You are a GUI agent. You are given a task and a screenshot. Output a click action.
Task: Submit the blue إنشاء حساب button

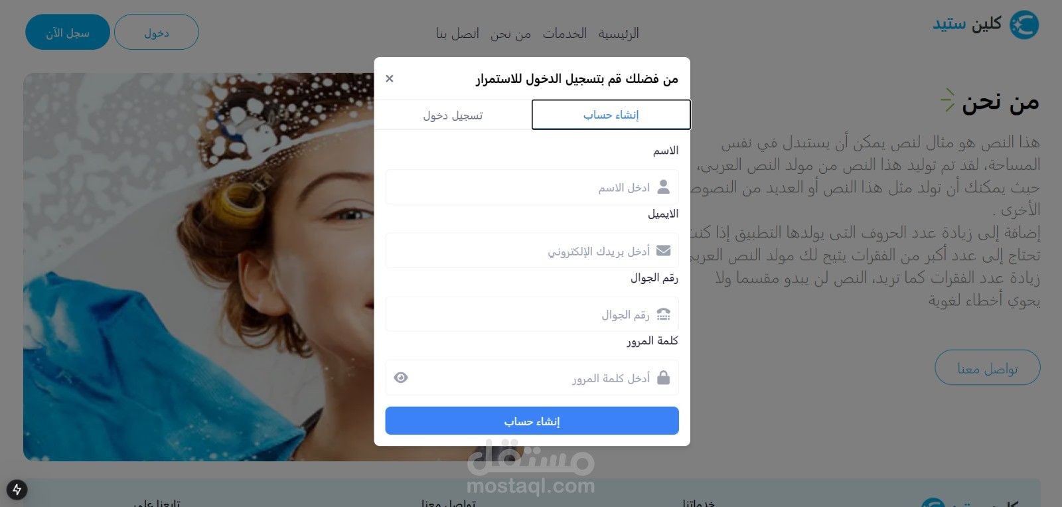pyautogui.click(x=532, y=421)
